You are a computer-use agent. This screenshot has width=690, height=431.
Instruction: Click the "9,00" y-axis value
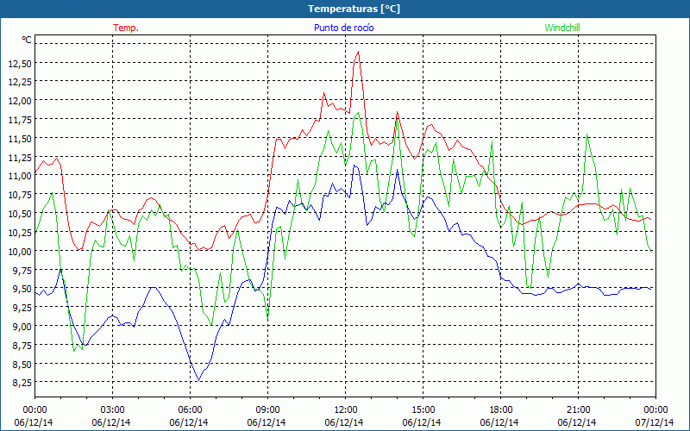point(22,327)
